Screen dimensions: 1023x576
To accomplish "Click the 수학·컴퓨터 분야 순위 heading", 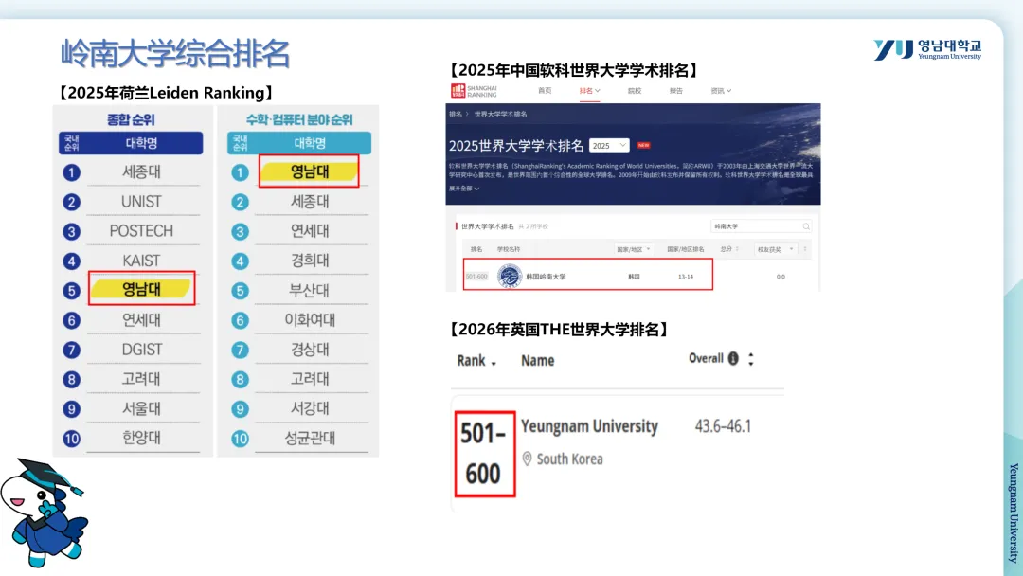I will coord(298,120).
